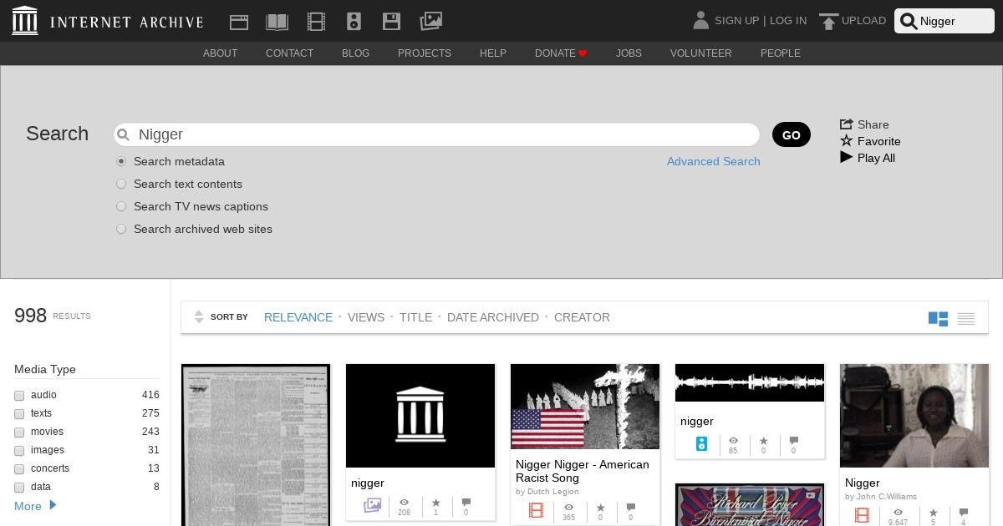Viewport: 1003px width, 526px height.
Task: Open the About menu item
Action: (x=220, y=53)
